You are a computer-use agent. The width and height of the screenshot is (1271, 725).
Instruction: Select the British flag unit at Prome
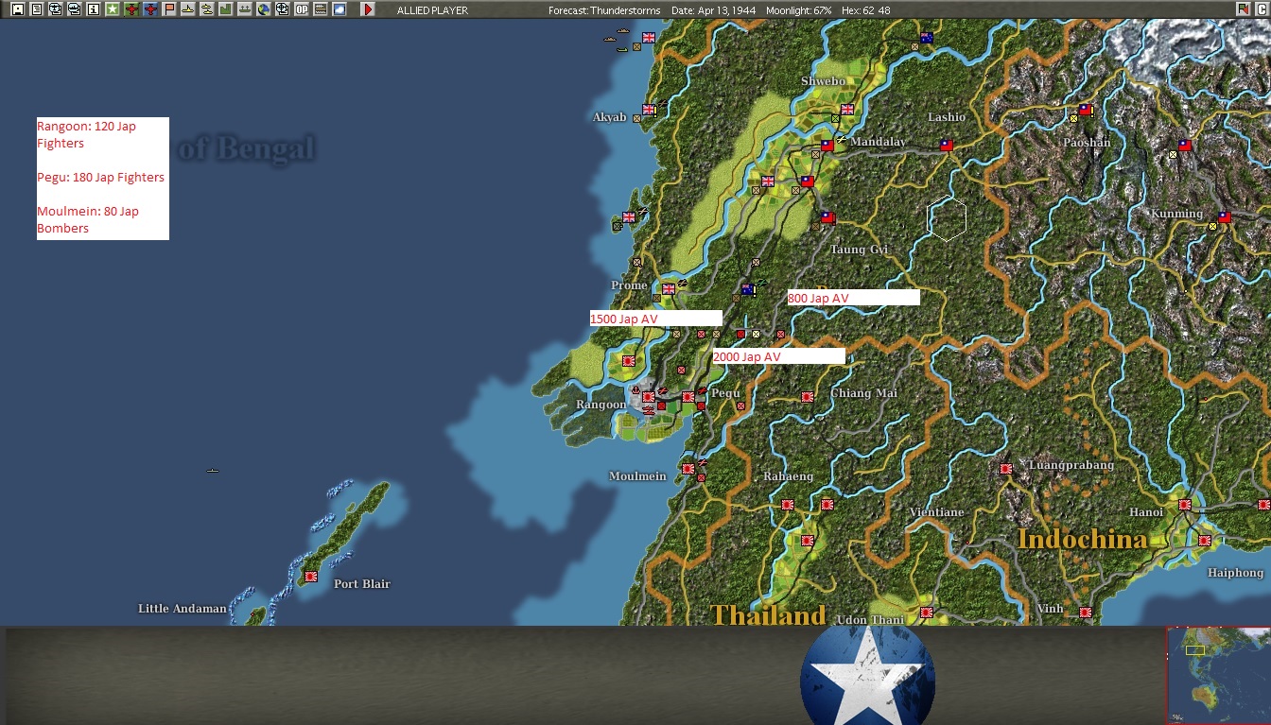(x=670, y=288)
